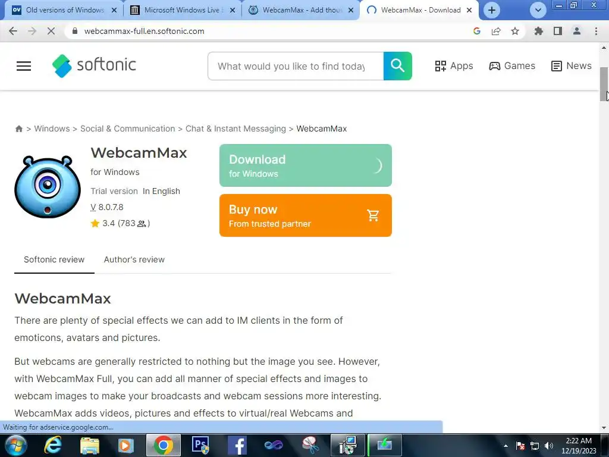This screenshot has height=457, width=609.
Task: Go forward one page
Action: [x=32, y=31]
